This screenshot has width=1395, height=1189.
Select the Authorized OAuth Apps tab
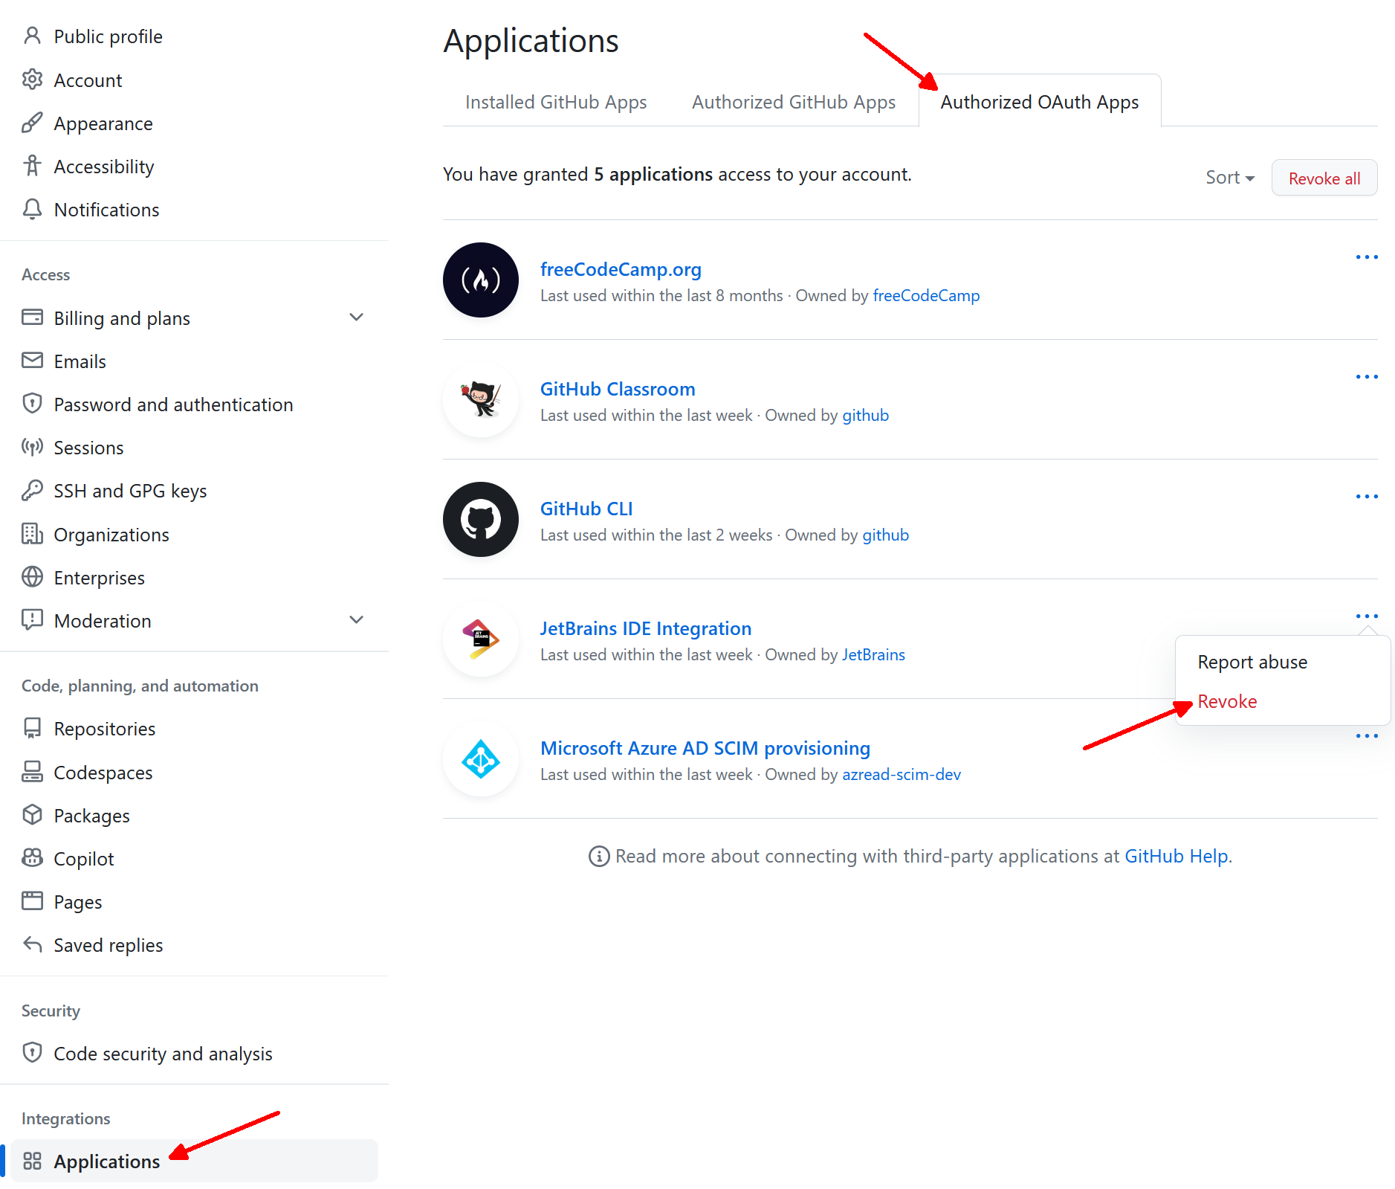1040,102
